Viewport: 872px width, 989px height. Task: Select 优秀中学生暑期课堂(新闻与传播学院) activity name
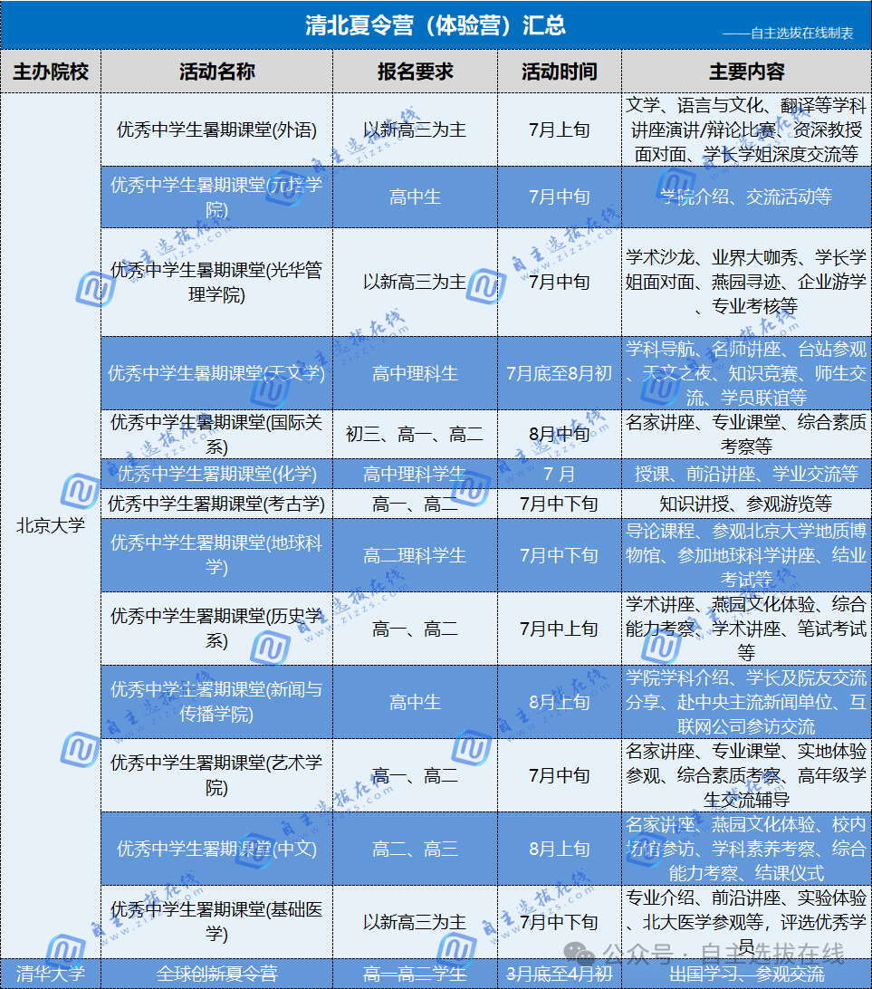click(217, 701)
